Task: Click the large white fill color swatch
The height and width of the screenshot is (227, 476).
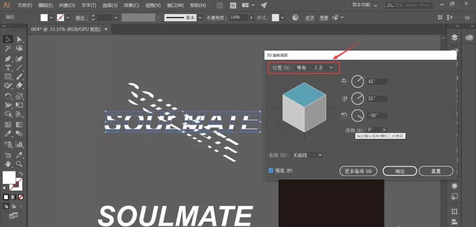Action: click(x=9, y=177)
